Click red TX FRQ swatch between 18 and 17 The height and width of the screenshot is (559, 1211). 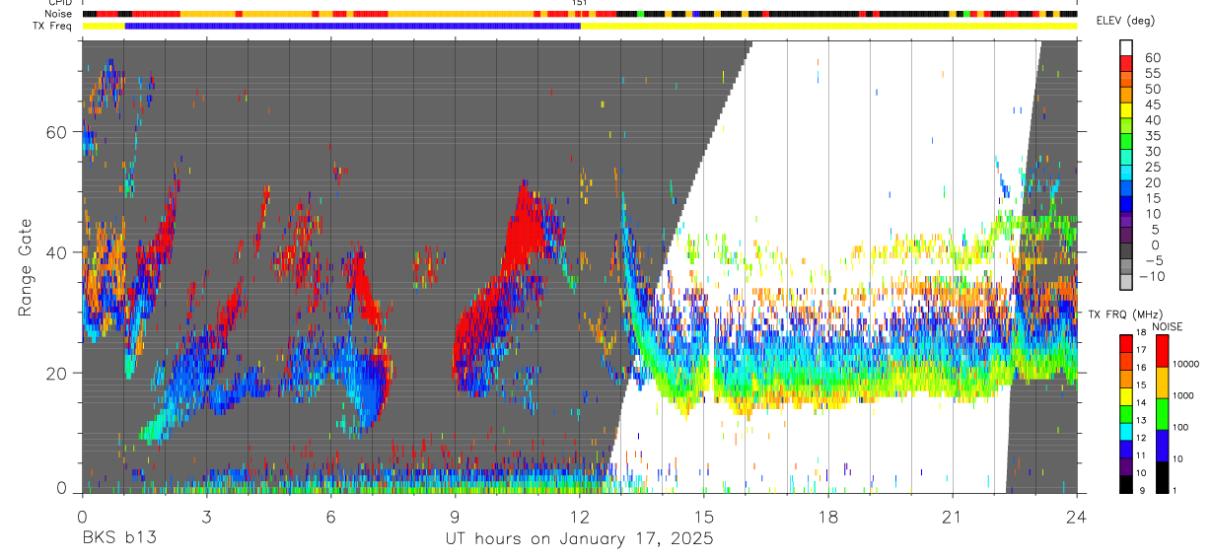tap(1126, 342)
